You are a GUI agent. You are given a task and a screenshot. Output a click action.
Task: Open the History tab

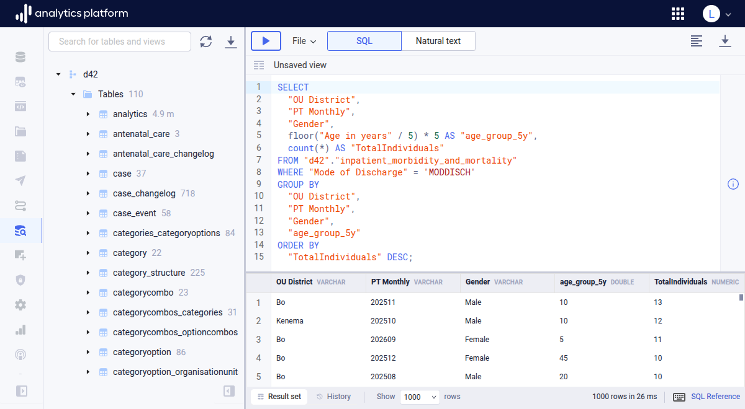coord(333,397)
